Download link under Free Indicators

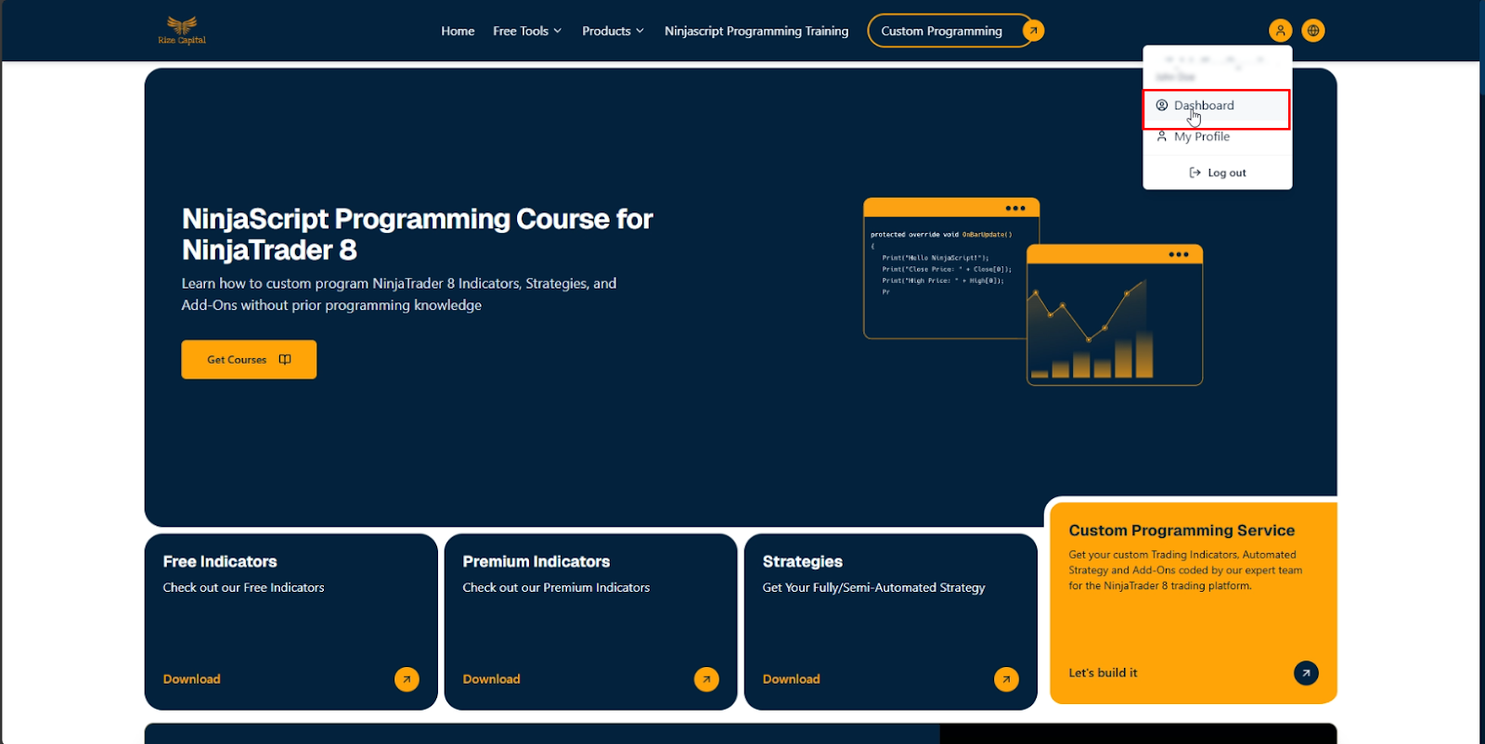[192, 679]
